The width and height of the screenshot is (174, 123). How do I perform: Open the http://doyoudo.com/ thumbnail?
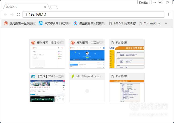87,87
